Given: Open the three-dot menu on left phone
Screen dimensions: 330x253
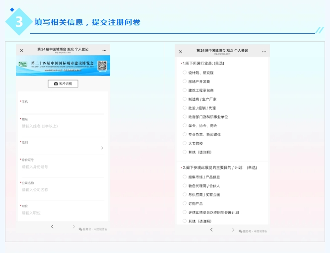Looking at the screenshot, I should [x=104, y=51].
